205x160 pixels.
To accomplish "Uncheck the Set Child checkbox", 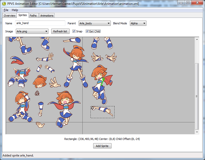I will pos(87,31).
